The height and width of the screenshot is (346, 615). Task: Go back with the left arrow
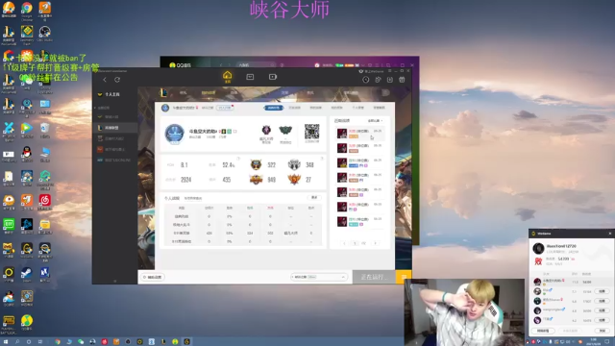pos(105,80)
